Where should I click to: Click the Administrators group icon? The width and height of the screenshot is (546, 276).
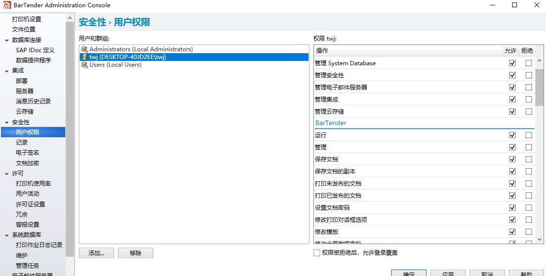(x=84, y=49)
